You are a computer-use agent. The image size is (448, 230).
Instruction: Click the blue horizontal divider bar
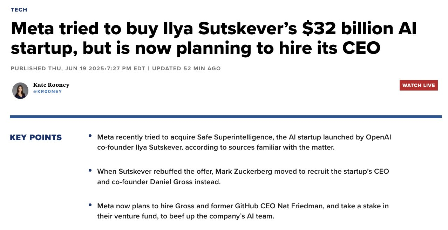click(225, 117)
